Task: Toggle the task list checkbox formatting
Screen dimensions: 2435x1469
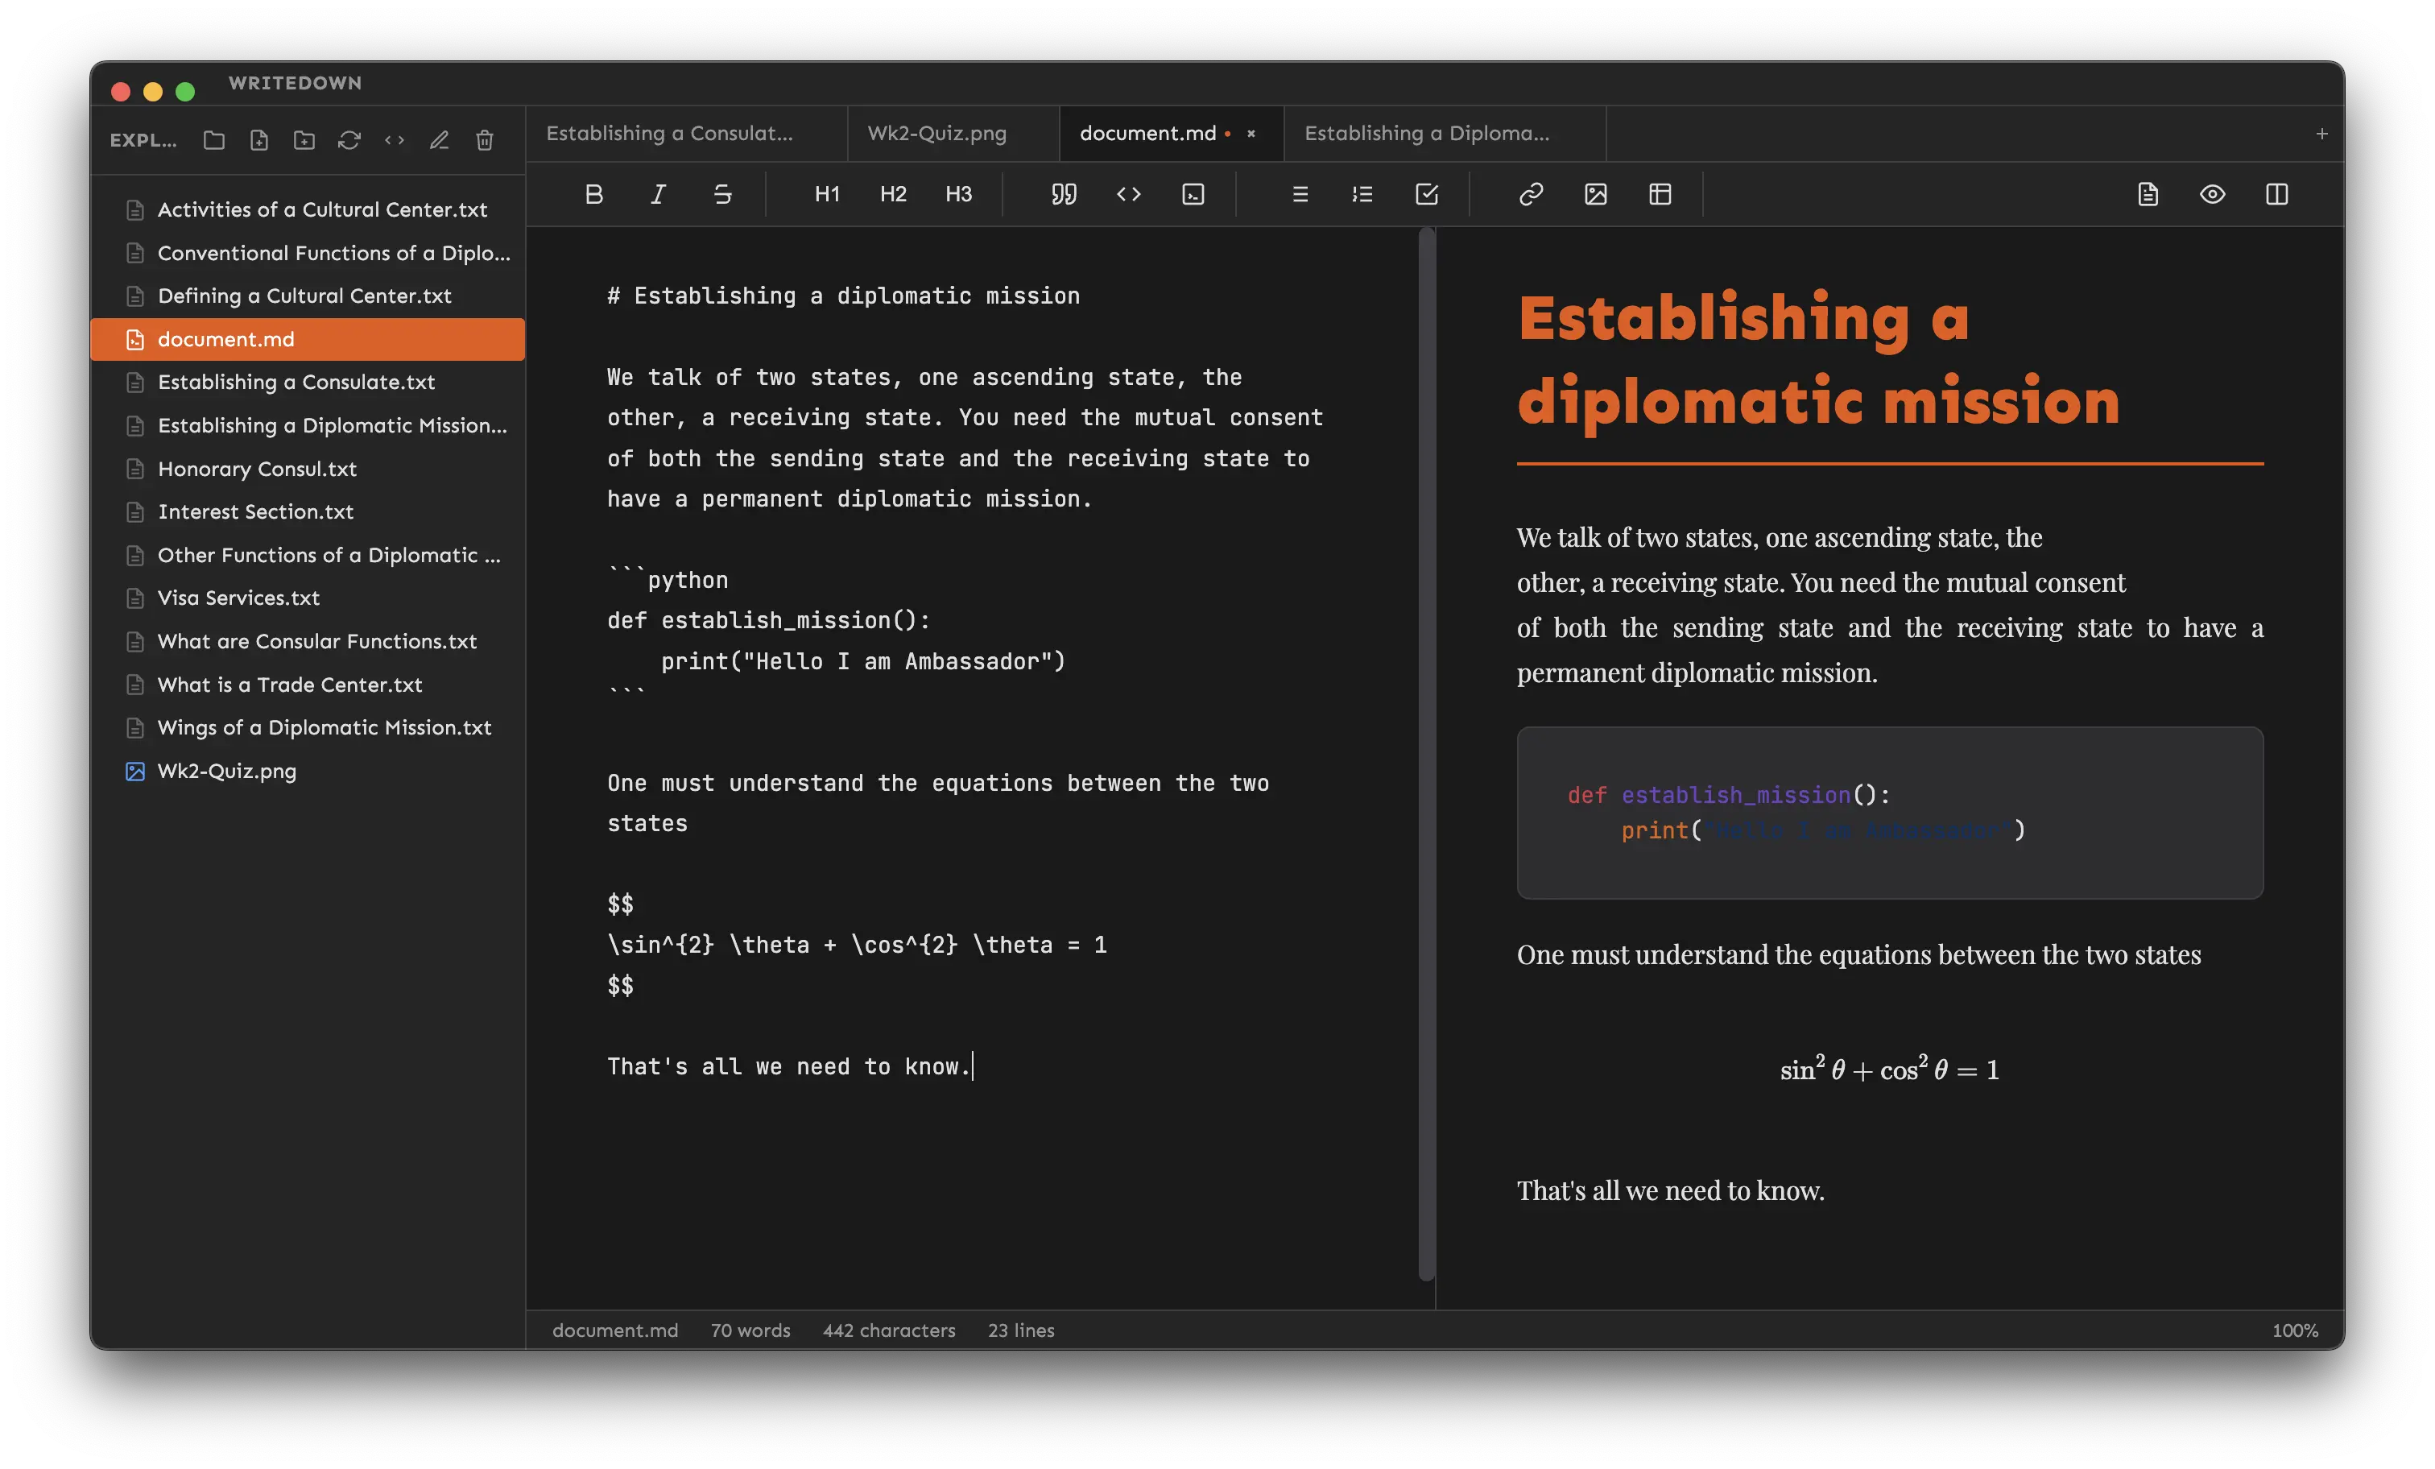Action: point(1426,194)
